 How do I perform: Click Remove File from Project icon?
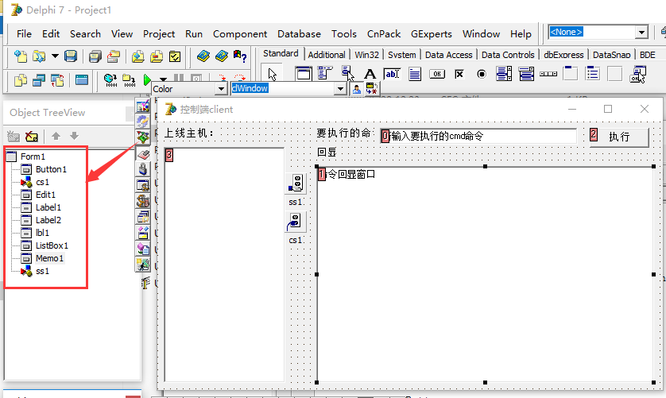[157, 56]
